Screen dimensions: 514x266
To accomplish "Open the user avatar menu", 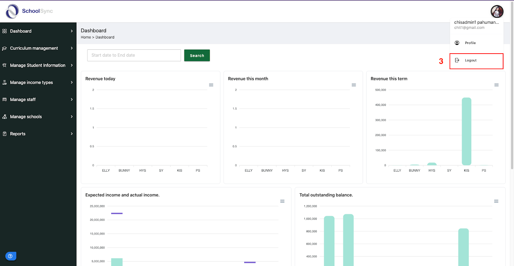I will pos(497,12).
